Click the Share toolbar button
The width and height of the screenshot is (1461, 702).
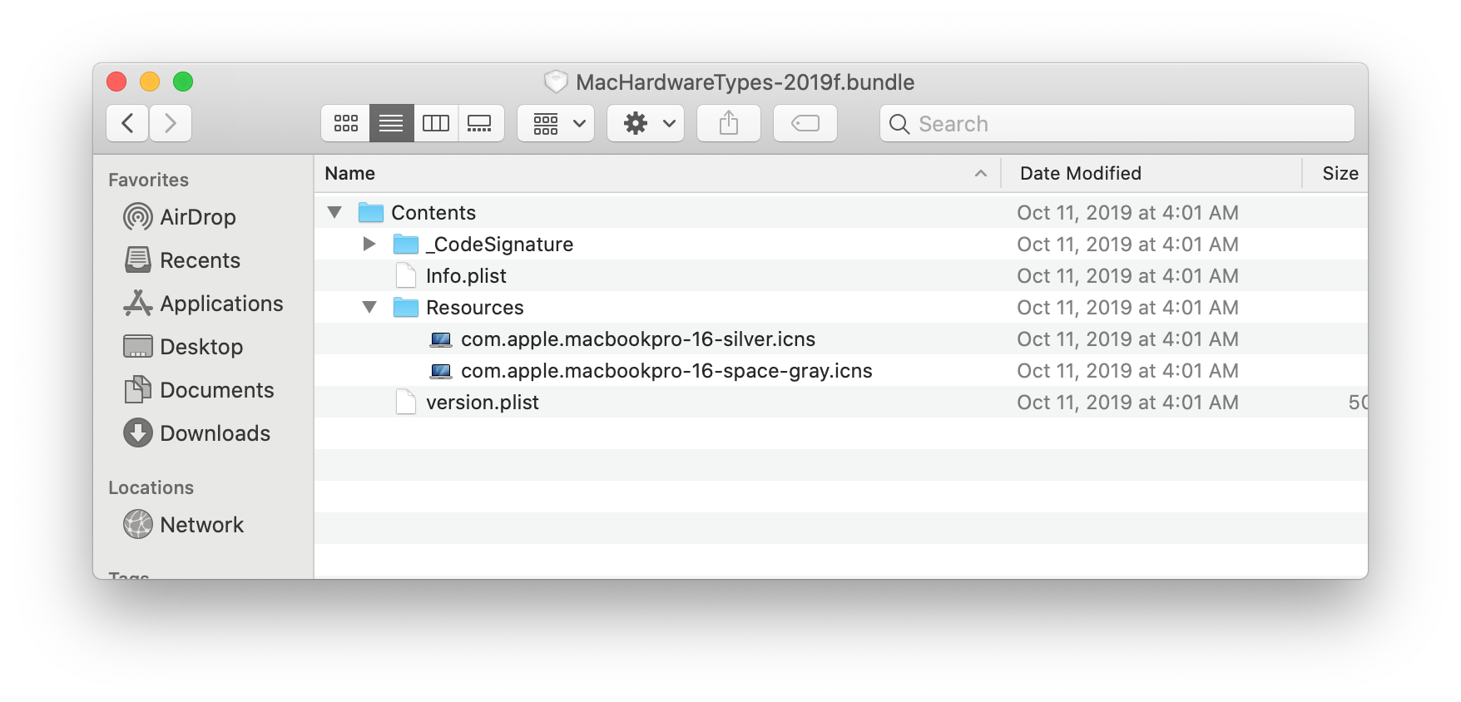(x=729, y=124)
